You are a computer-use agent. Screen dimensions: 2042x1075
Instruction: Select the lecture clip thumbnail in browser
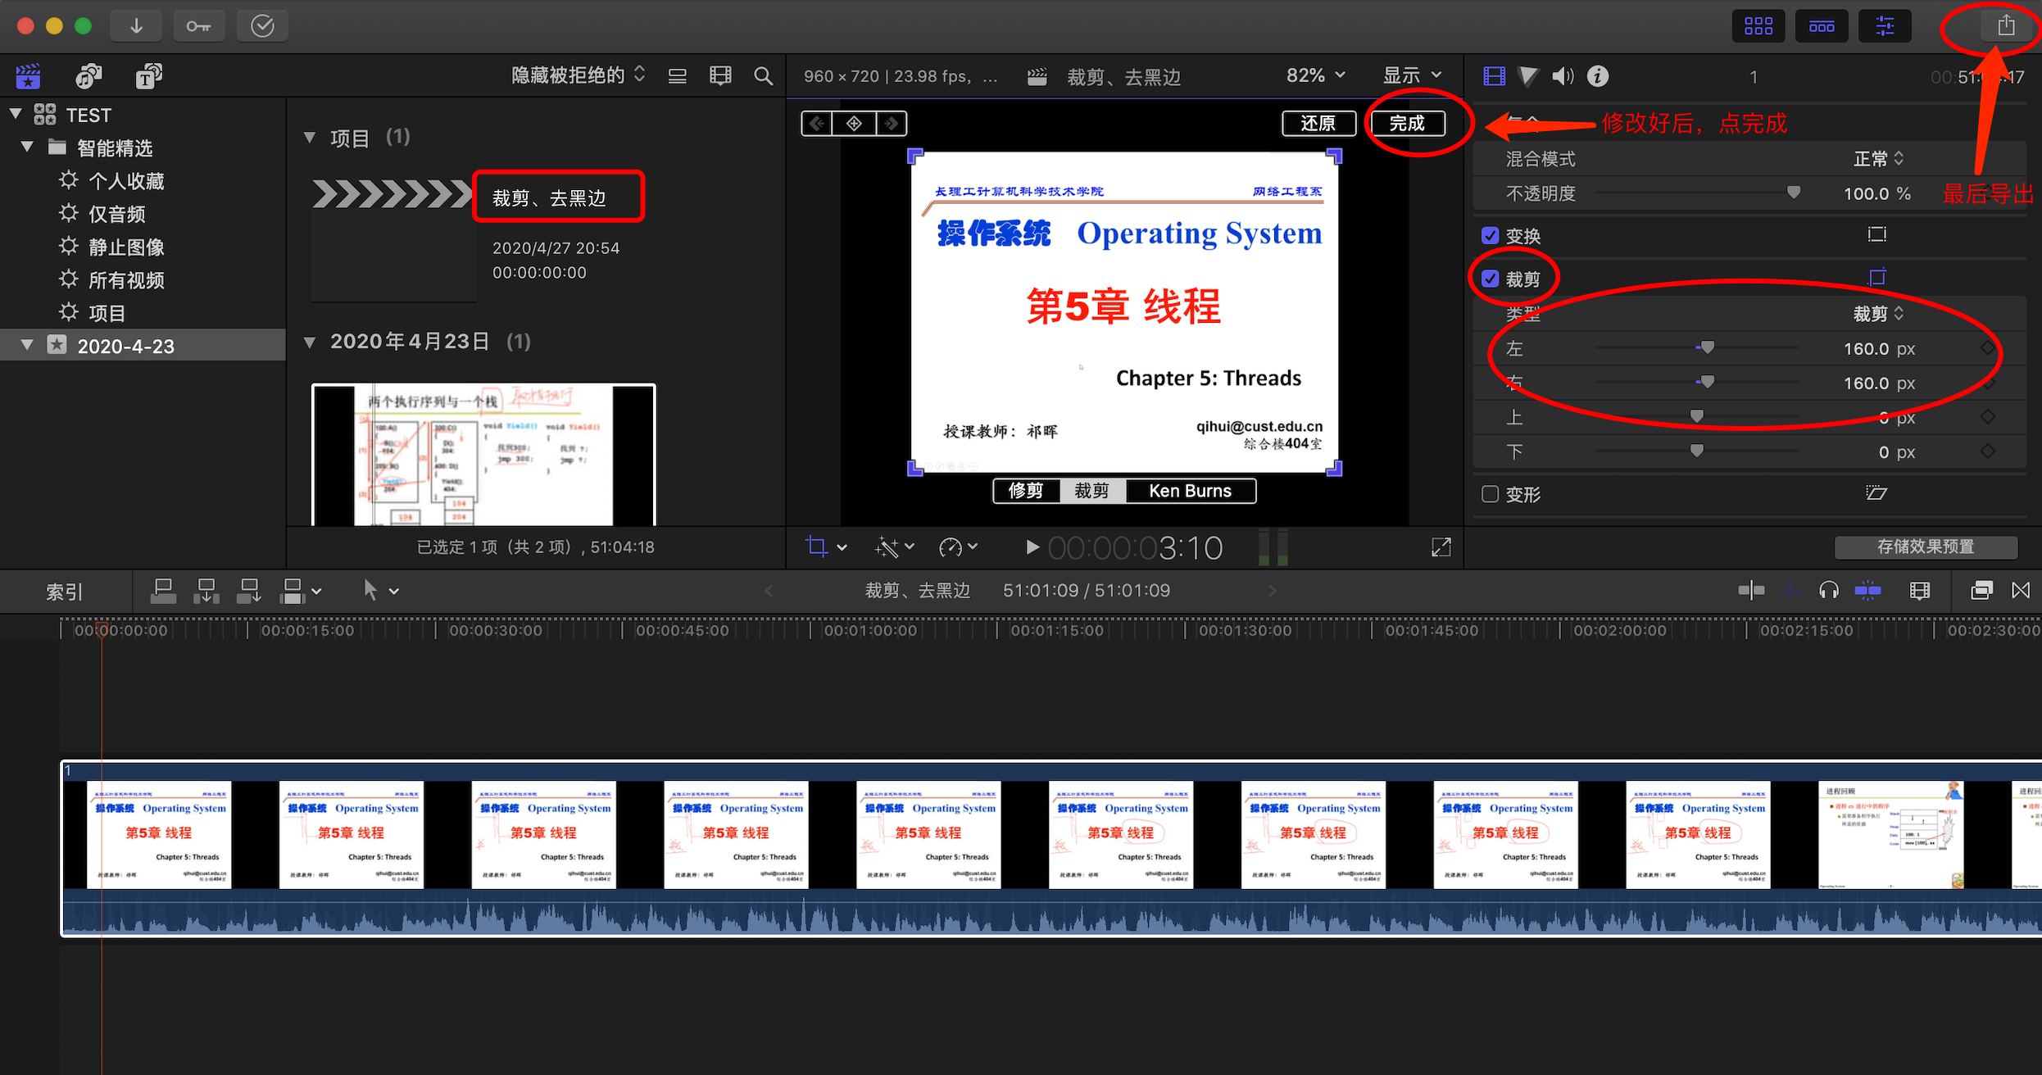[x=483, y=455]
